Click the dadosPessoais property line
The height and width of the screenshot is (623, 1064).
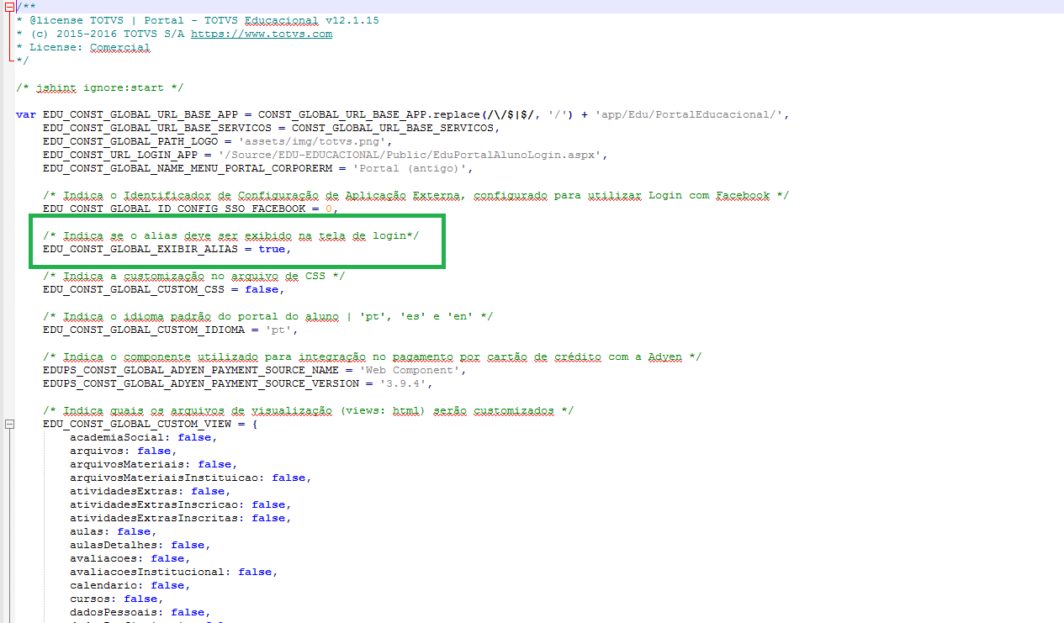click(x=140, y=613)
